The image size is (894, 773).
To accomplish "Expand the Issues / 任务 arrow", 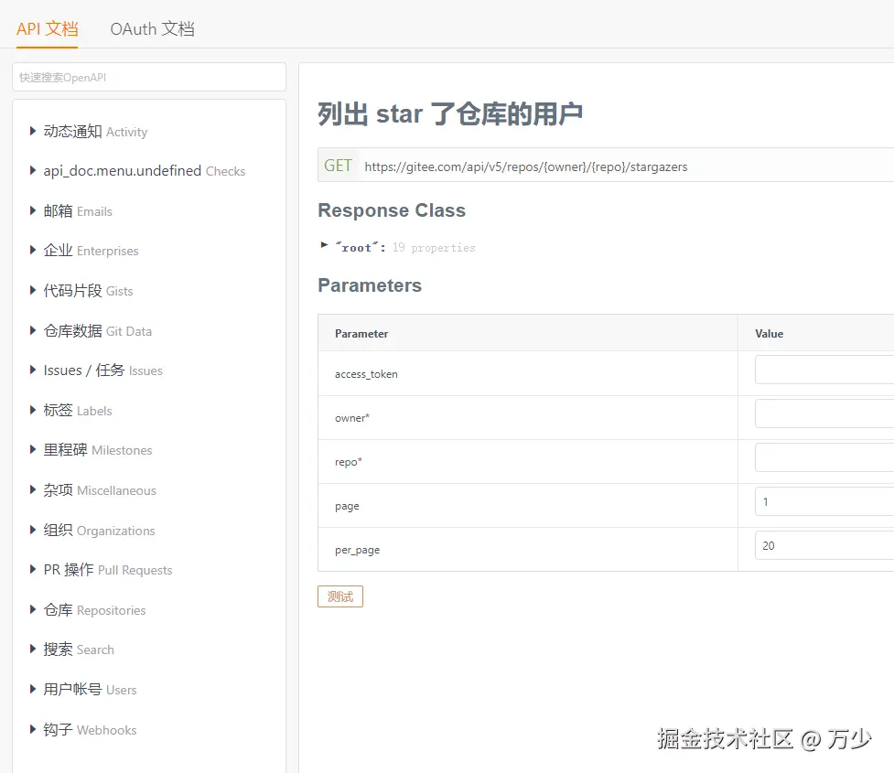I will click(x=33, y=370).
